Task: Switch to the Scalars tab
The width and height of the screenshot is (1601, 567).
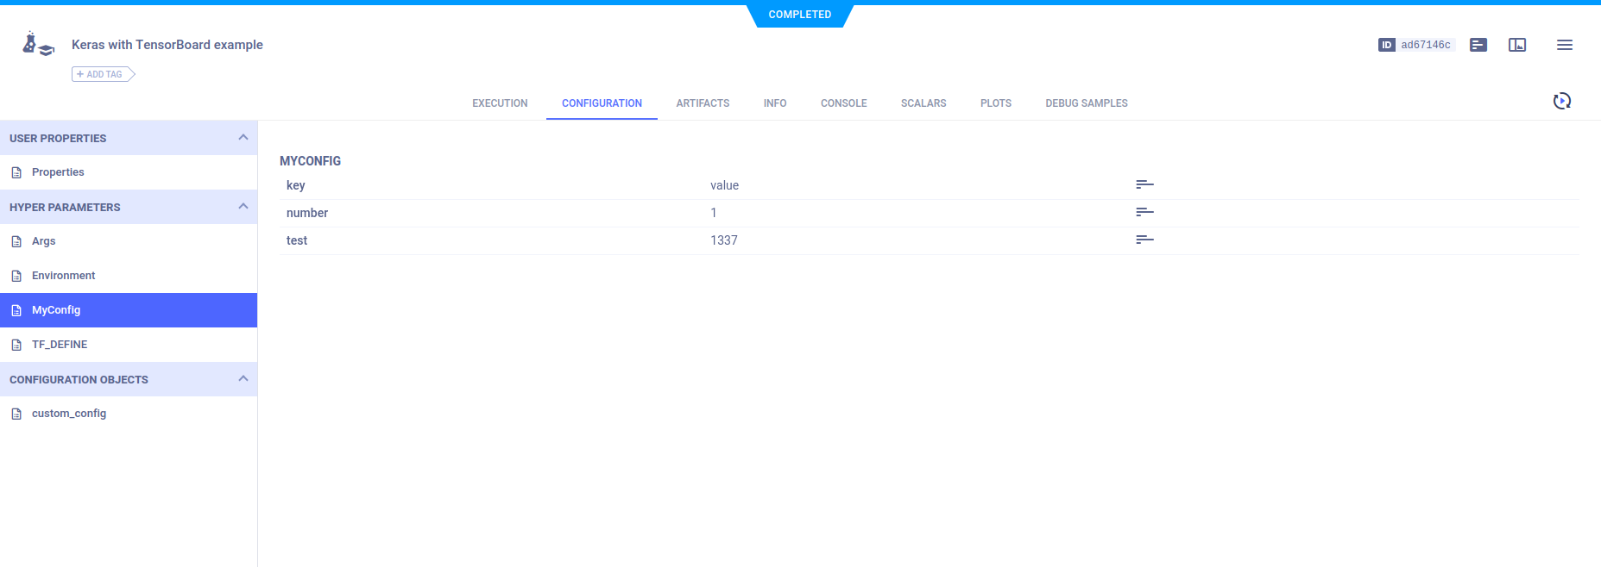Action: click(x=923, y=103)
